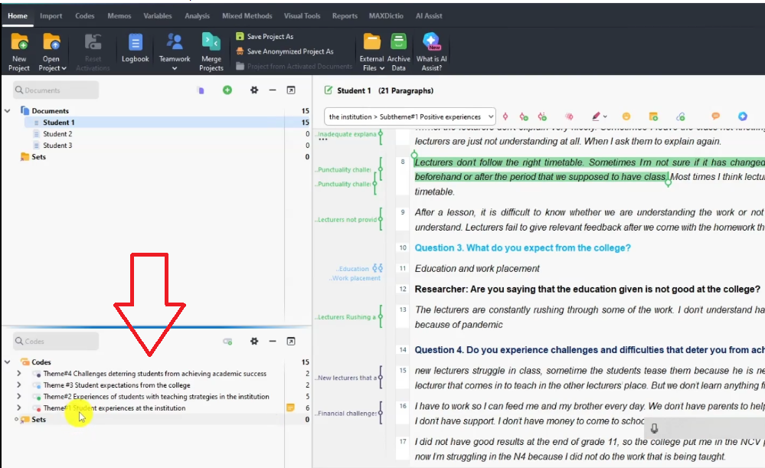Open What is AI Assist

pyautogui.click(x=431, y=52)
